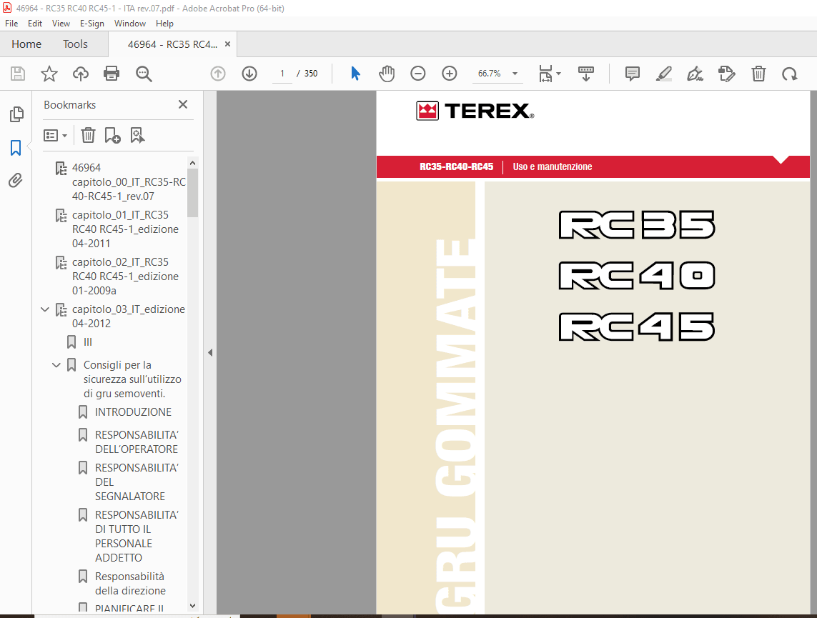Open the Fill & Sign tool
The height and width of the screenshot is (618, 817).
(694, 74)
